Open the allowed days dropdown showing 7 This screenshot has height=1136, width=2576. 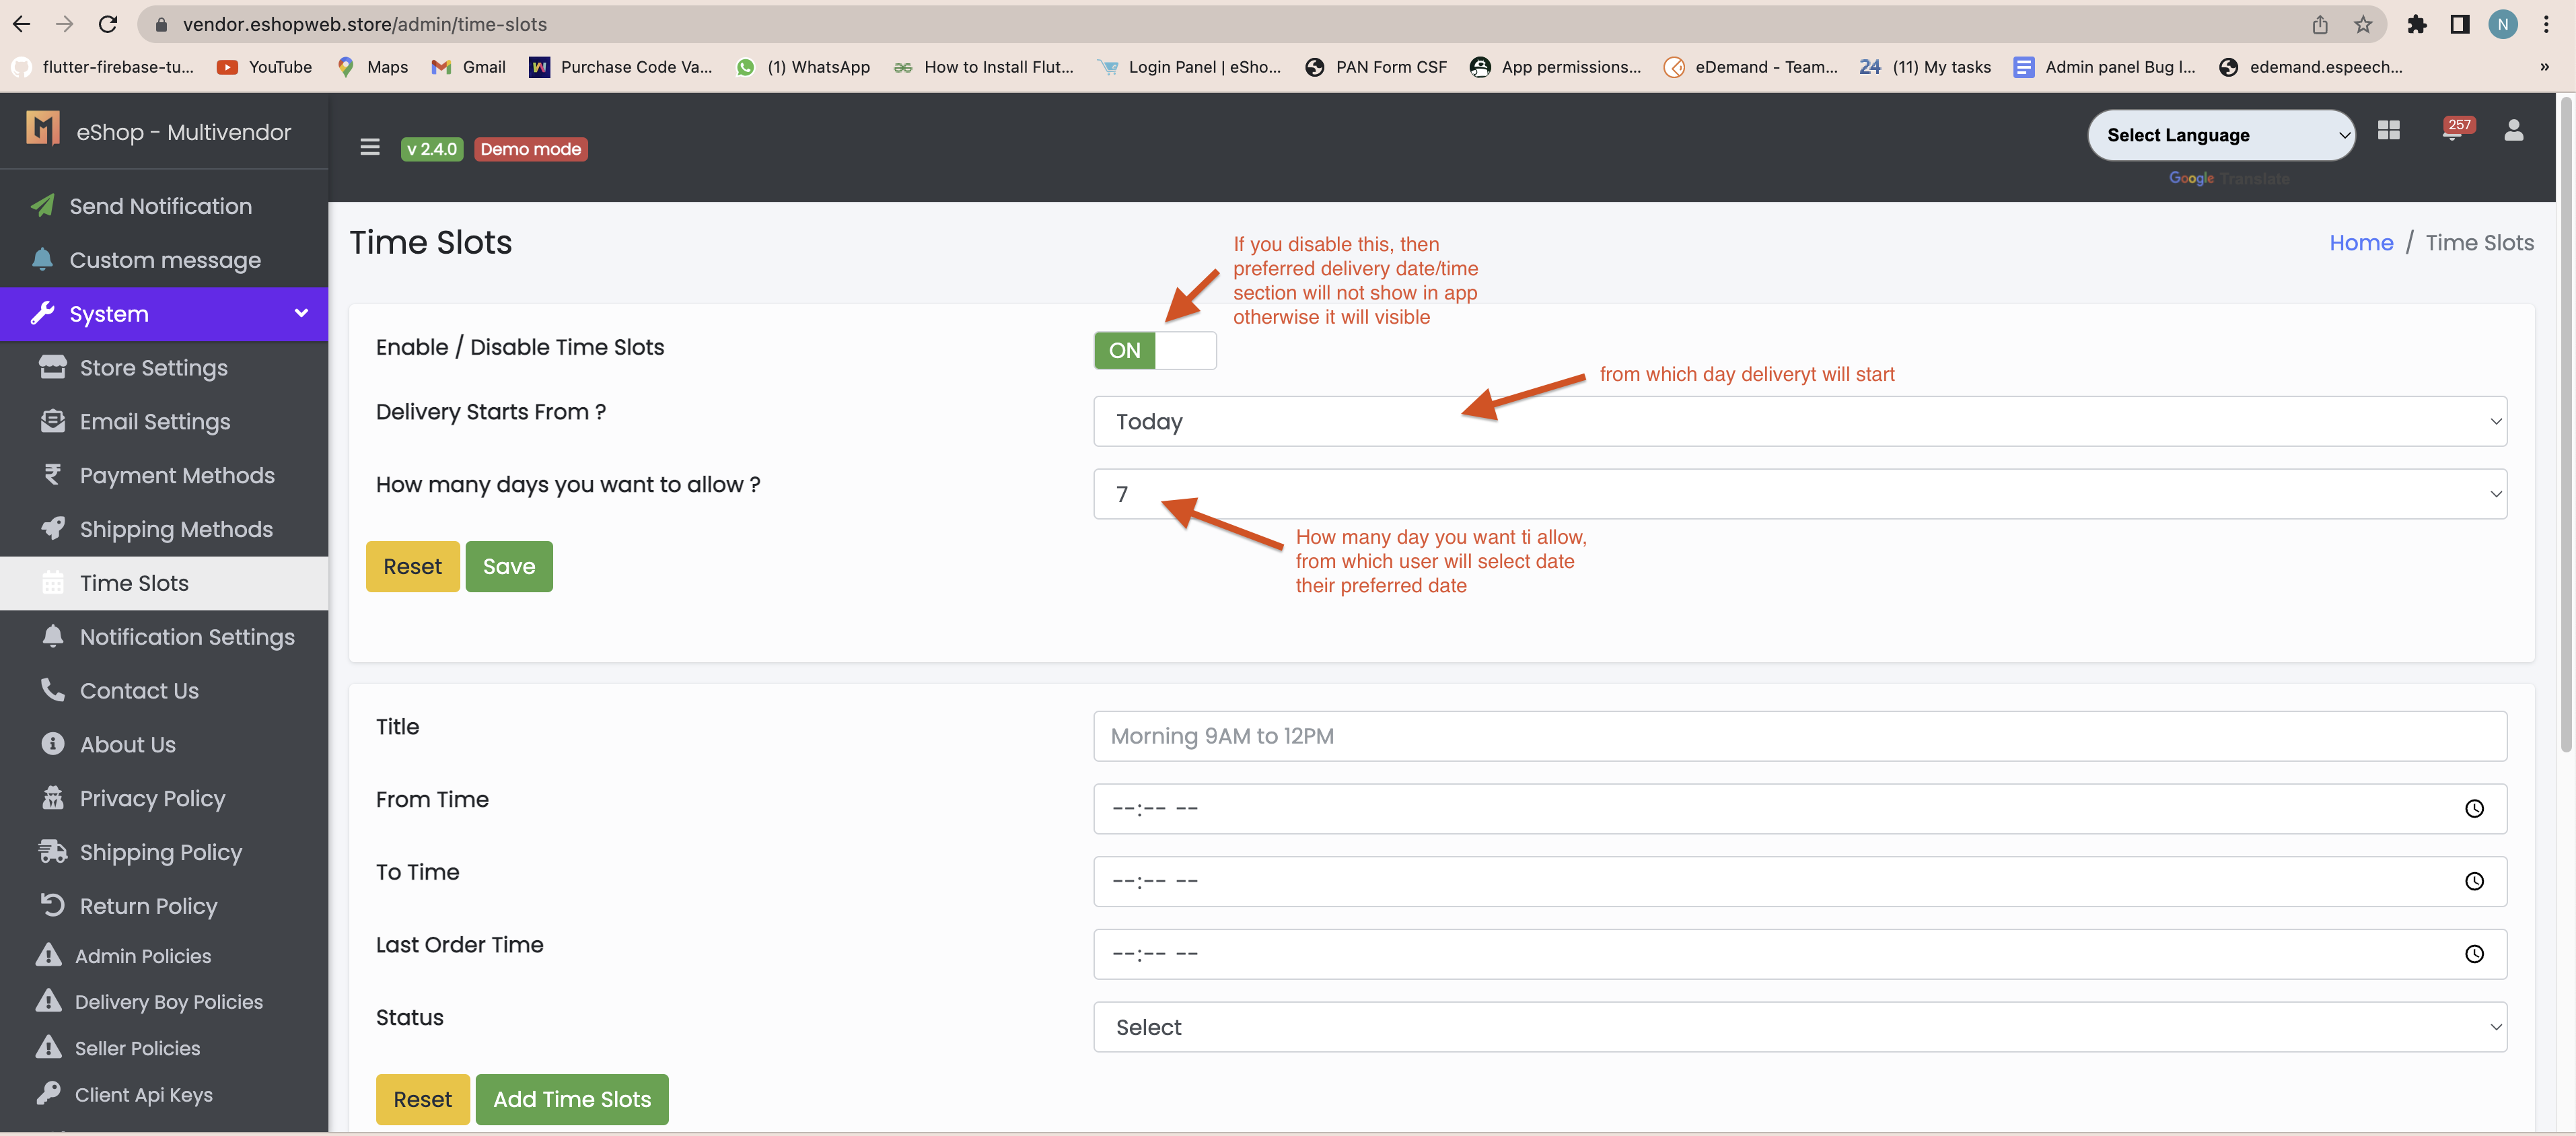1799,494
